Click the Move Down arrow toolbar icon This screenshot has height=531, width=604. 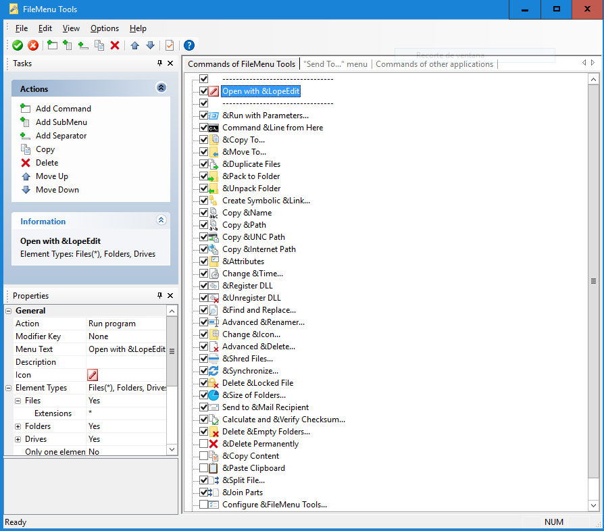pyautogui.click(x=150, y=45)
